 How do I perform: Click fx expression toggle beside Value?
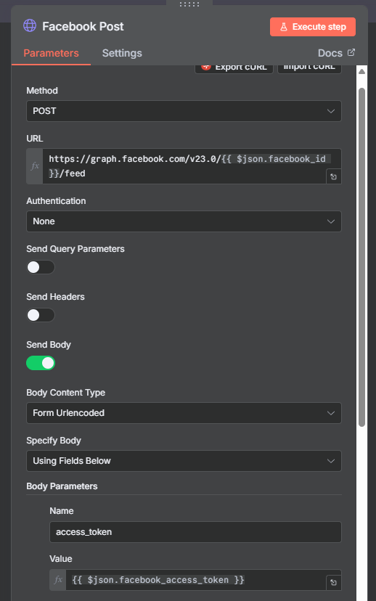58,579
